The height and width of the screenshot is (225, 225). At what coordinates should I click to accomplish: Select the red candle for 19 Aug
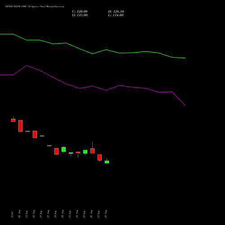(x=56, y=151)
